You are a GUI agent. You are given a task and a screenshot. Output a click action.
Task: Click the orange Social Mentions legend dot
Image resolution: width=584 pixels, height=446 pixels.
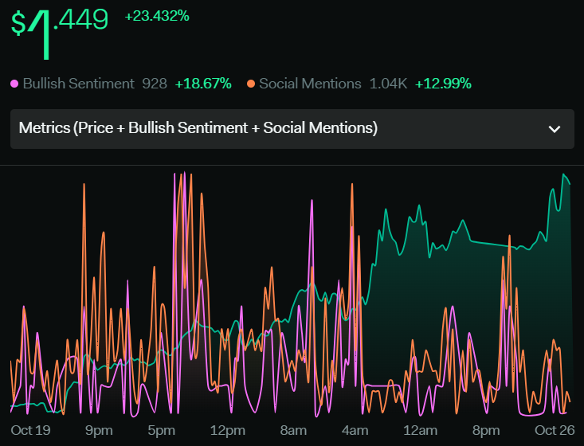[251, 84]
